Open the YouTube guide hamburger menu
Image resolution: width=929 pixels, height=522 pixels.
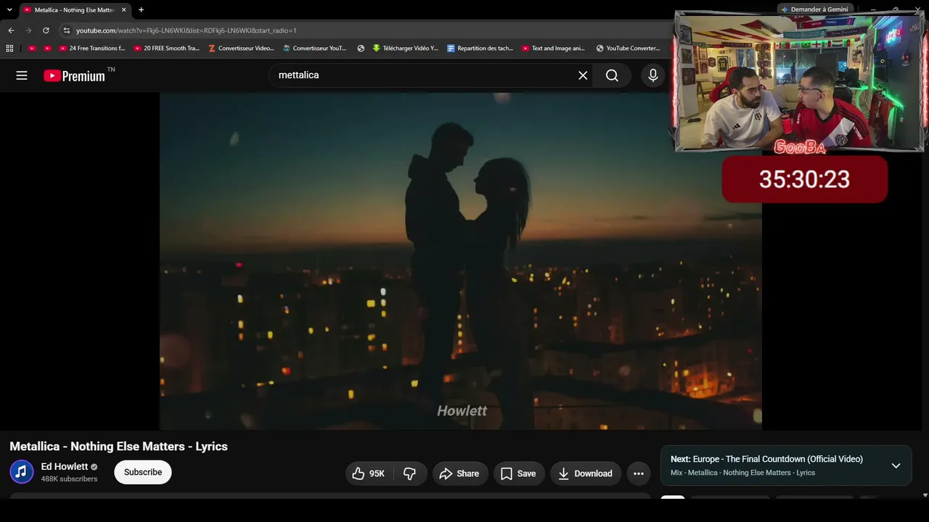pos(22,75)
